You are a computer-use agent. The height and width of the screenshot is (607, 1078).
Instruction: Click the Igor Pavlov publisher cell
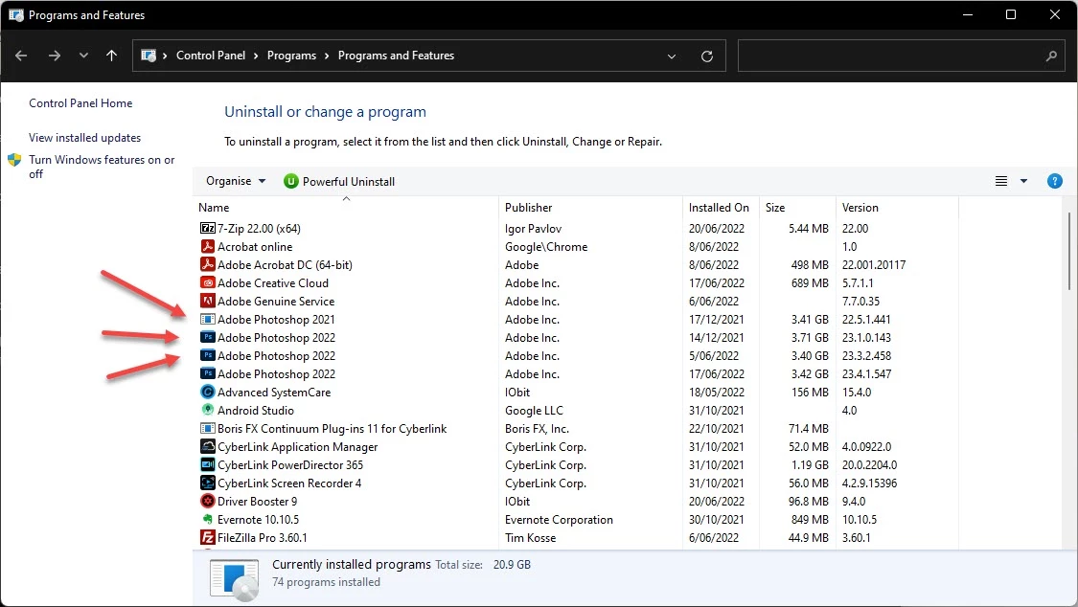[x=533, y=229]
